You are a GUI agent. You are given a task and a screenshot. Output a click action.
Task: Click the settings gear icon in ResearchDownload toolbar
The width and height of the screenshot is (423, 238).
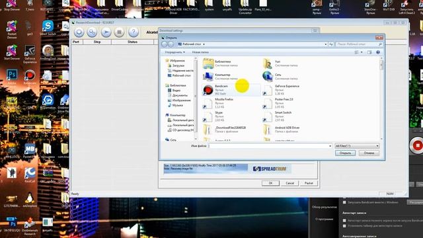79,32
